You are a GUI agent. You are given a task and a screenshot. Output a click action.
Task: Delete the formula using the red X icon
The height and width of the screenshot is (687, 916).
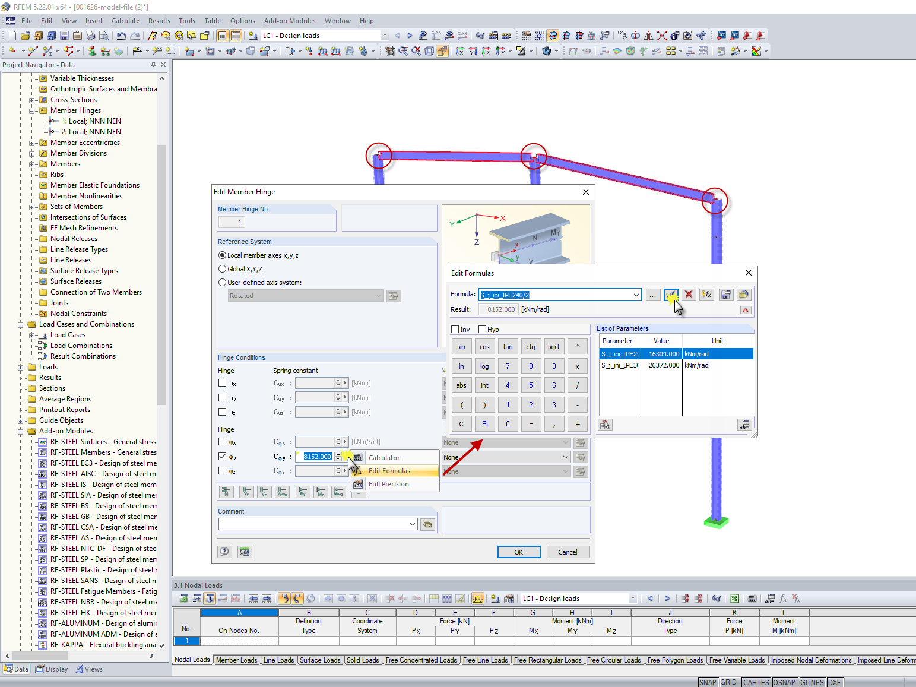click(x=689, y=295)
